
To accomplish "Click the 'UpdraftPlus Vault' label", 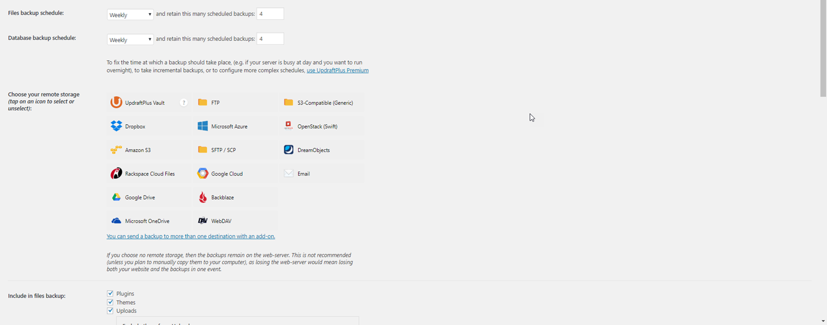I will point(145,103).
